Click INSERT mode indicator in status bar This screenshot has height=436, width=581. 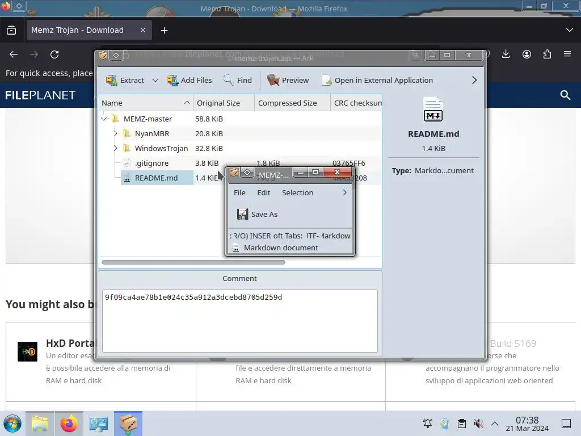[x=260, y=236]
